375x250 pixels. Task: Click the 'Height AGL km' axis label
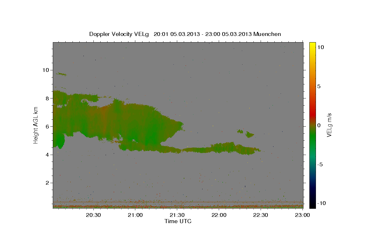pyautogui.click(x=36, y=125)
